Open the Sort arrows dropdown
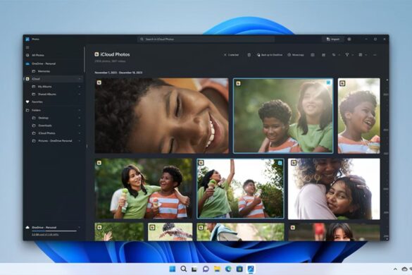This screenshot has height=275, width=412. 336,55
